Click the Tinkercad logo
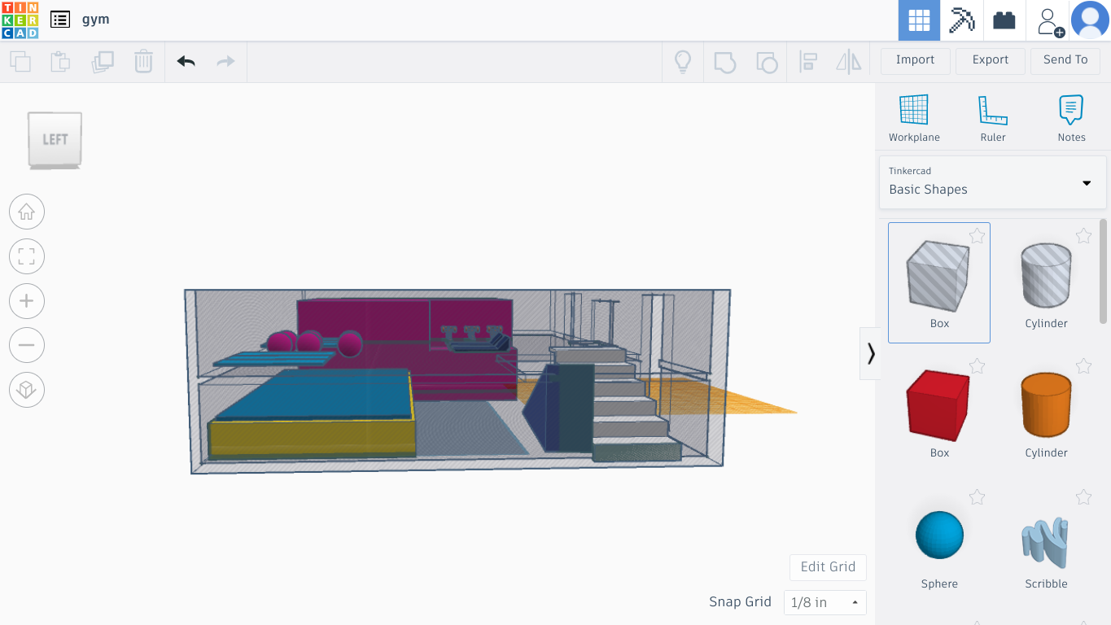Image resolution: width=1111 pixels, height=625 pixels. click(x=20, y=20)
